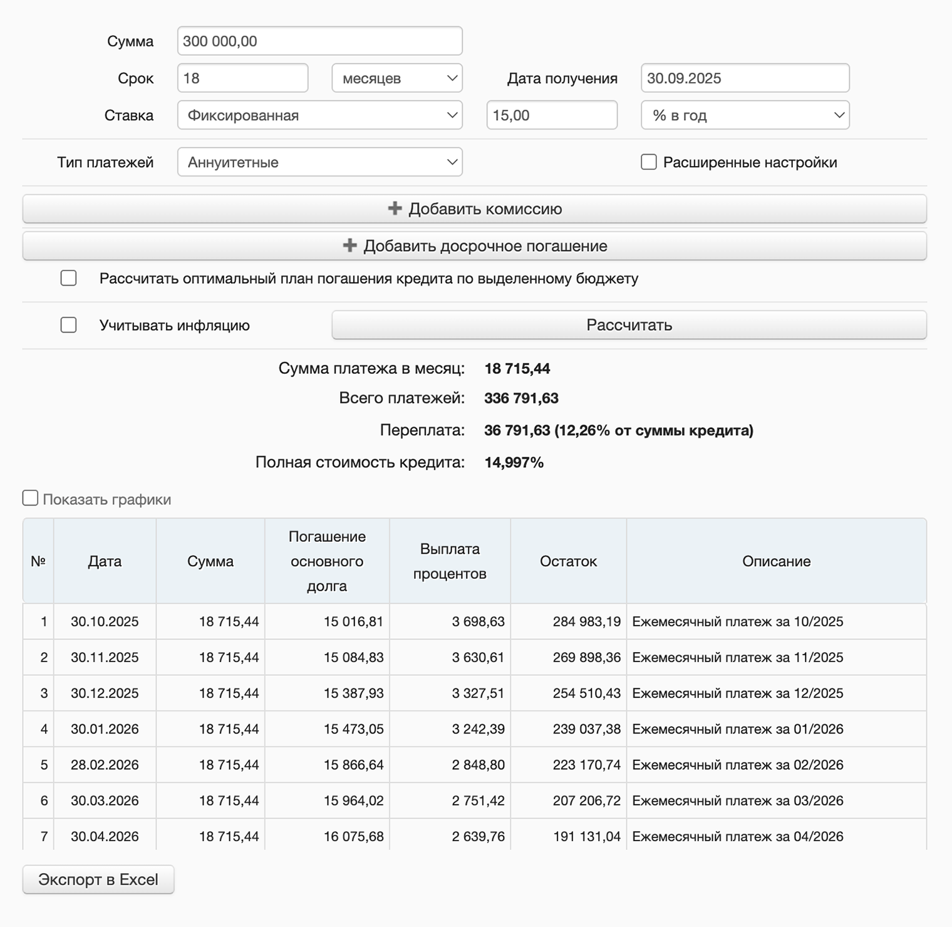Open the Фиксированная rate type dropdown

319,115
